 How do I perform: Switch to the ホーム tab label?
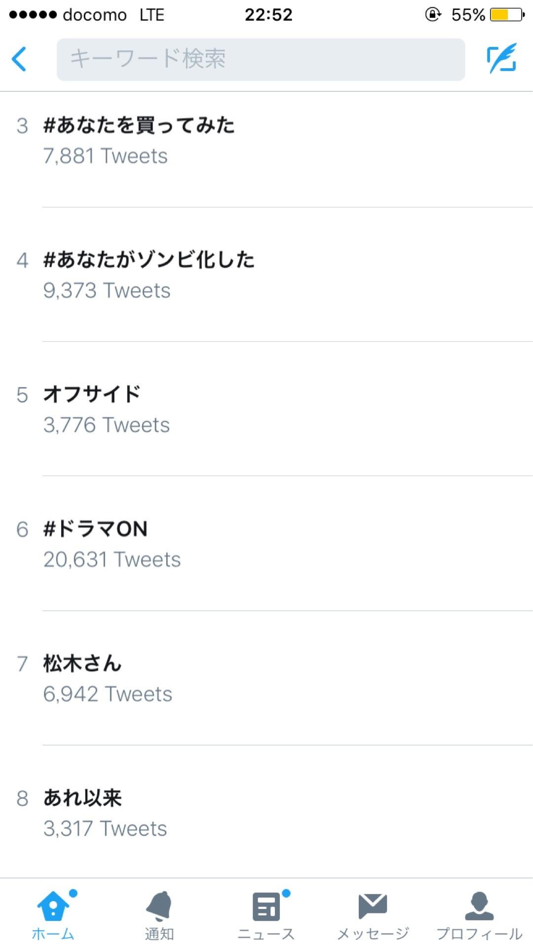[x=53, y=934]
